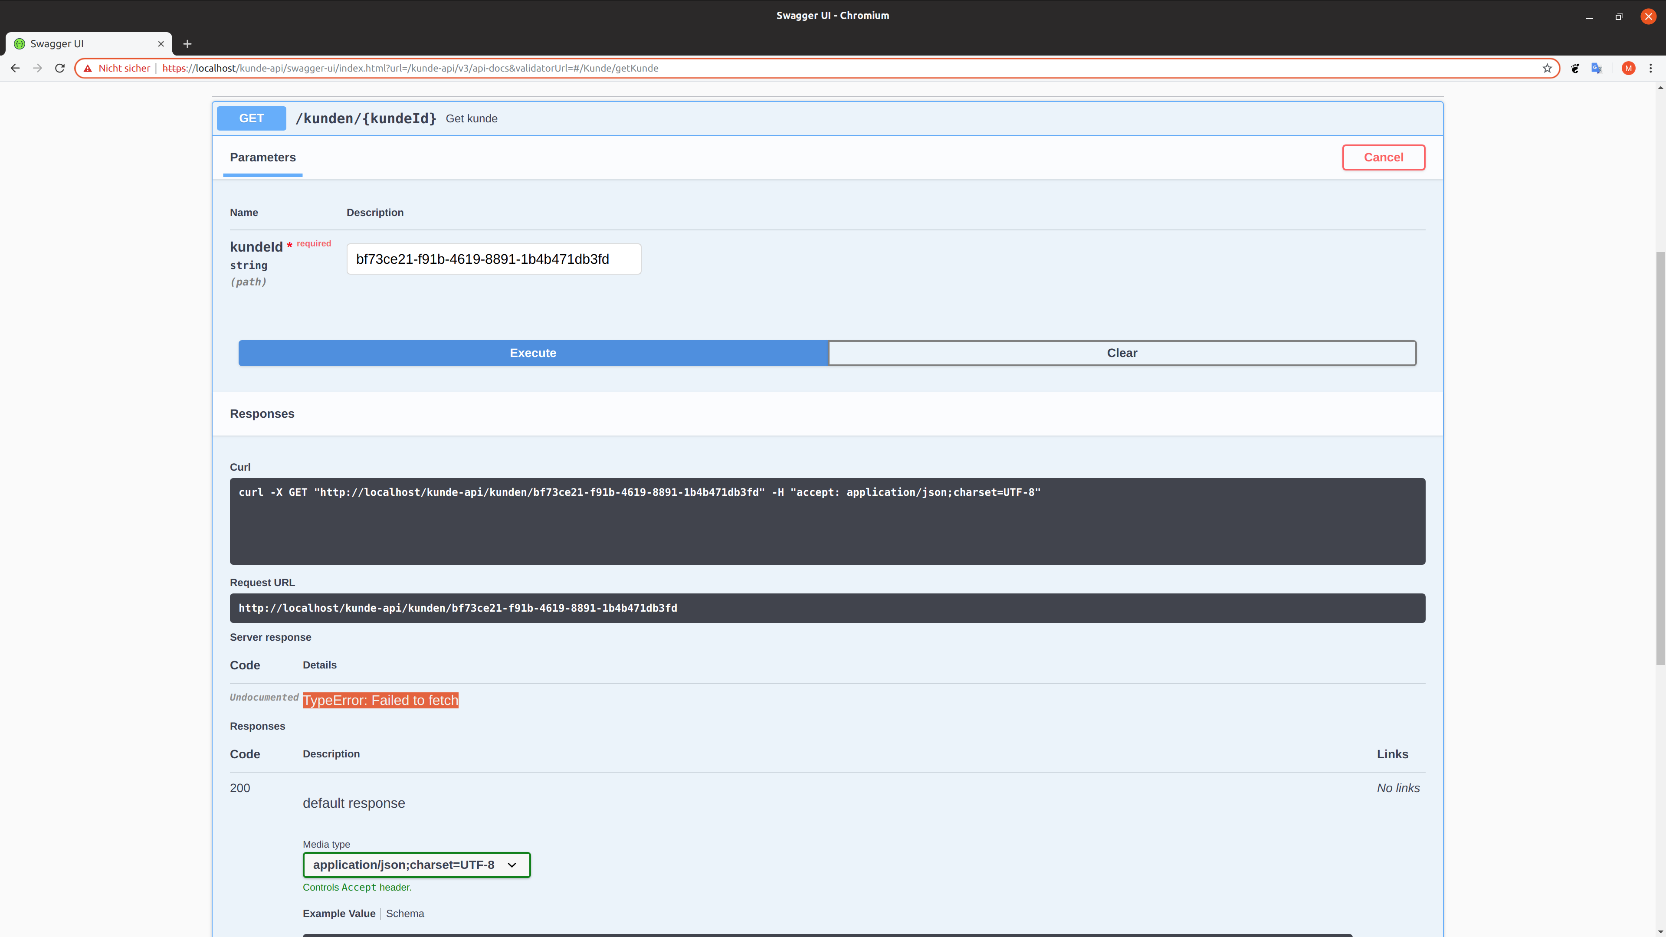The width and height of the screenshot is (1666, 937).
Task: Minimize the Chromium window
Action: tap(1590, 17)
